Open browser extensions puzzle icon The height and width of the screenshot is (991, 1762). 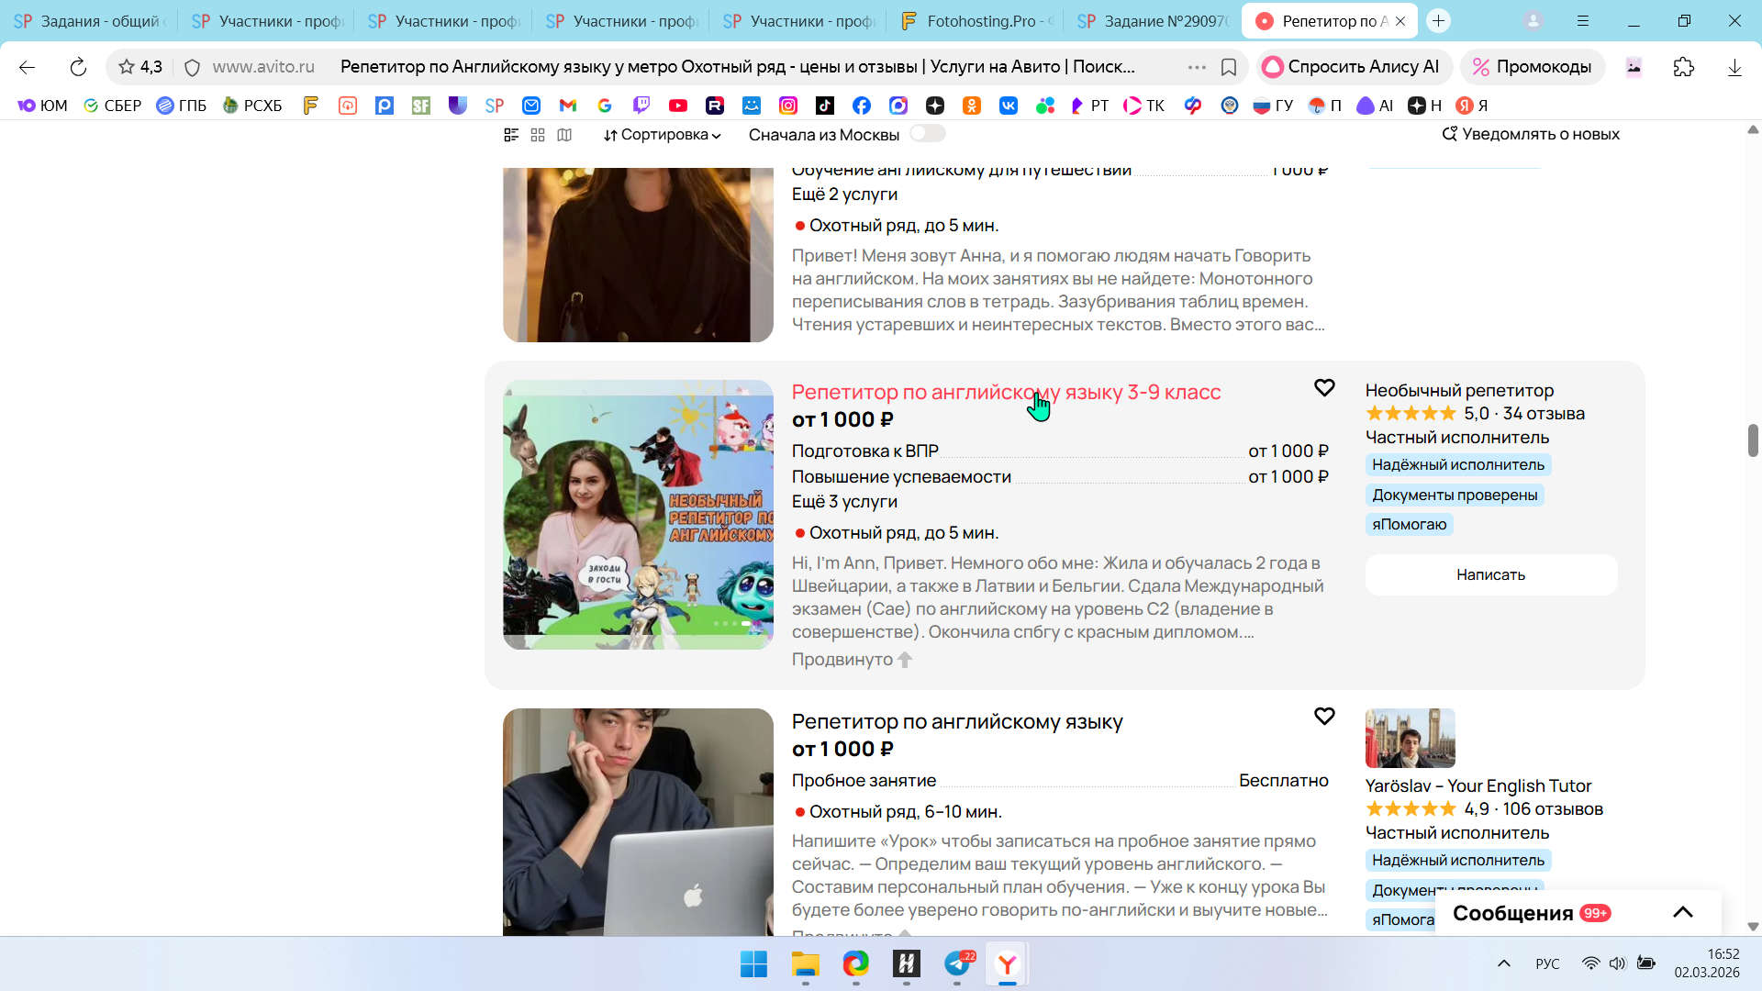tap(1683, 67)
